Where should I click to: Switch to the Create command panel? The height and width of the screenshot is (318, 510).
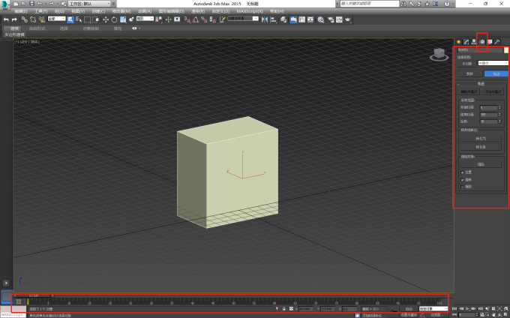[458, 42]
